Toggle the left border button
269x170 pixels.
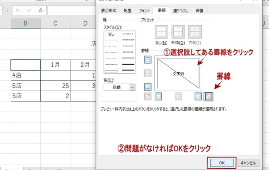[158, 96]
